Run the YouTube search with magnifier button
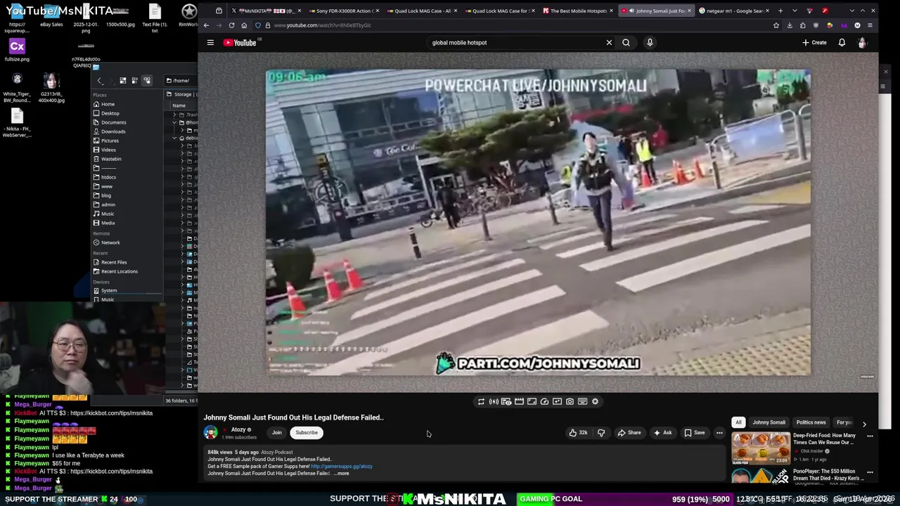This screenshot has width=900, height=506. (626, 43)
